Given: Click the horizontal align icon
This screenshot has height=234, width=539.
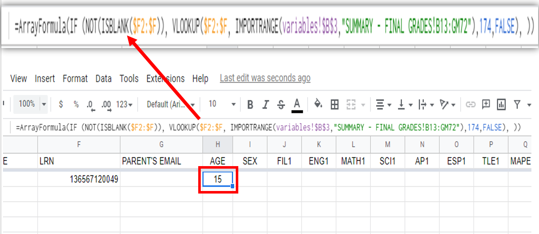Looking at the screenshot, I should tap(380, 105).
